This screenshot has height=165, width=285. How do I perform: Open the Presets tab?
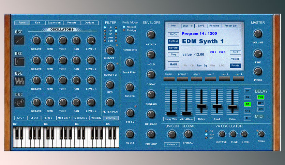[x=72, y=22]
